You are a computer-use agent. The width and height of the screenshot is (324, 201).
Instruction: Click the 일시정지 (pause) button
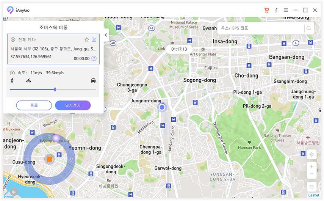73,105
